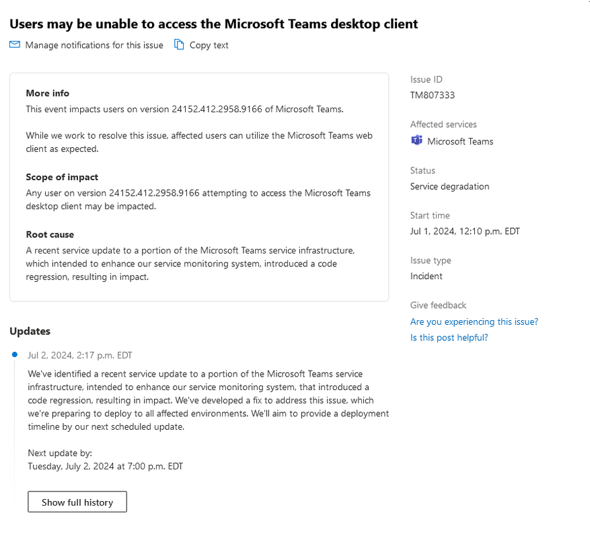Click the issue type value 'Incident'
Screen dimensions: 590x538
(x=426, y=276)
